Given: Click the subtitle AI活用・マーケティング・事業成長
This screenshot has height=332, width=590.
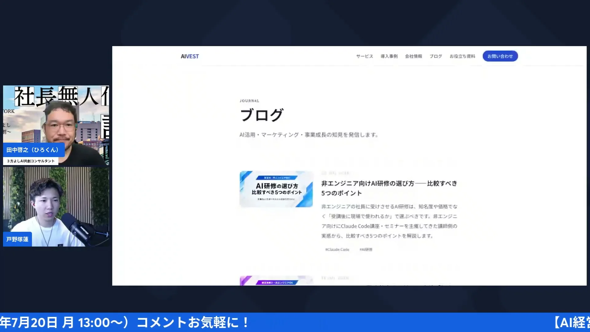Looking at the screenshot, I should click(x=309, y=135).
